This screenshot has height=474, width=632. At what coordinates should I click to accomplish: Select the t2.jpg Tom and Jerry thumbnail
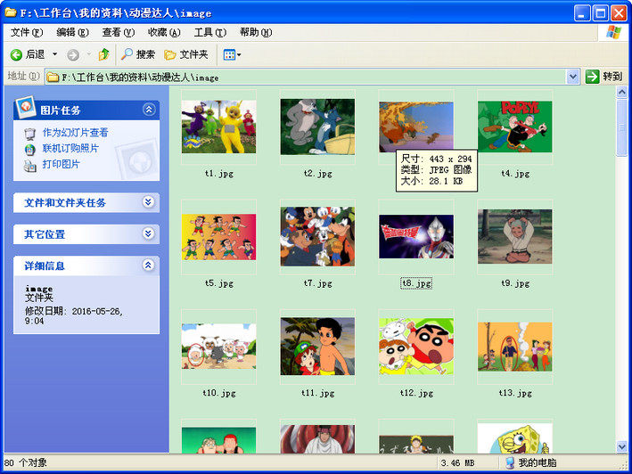[317, 127]
